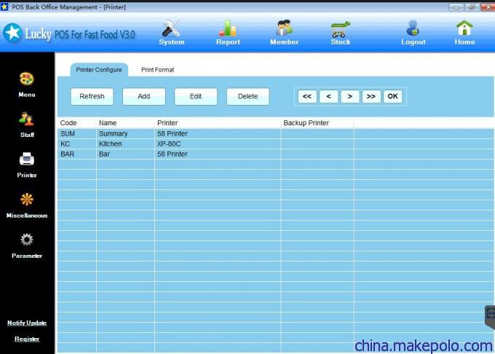The height and width of the screenshot is (354, 495).
Task: Go to previous record with < button
Action: tap(328, 96)
